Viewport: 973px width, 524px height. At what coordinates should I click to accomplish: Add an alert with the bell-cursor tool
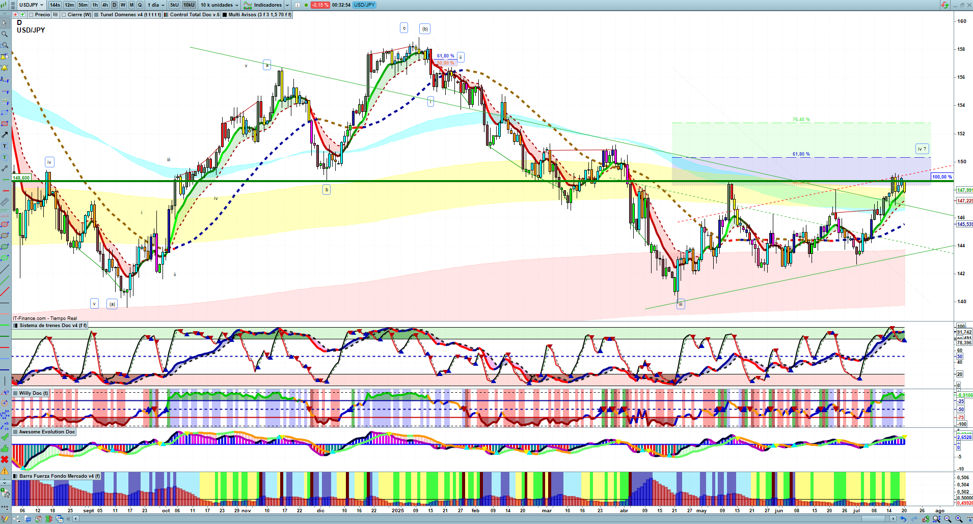coord(5,57)
